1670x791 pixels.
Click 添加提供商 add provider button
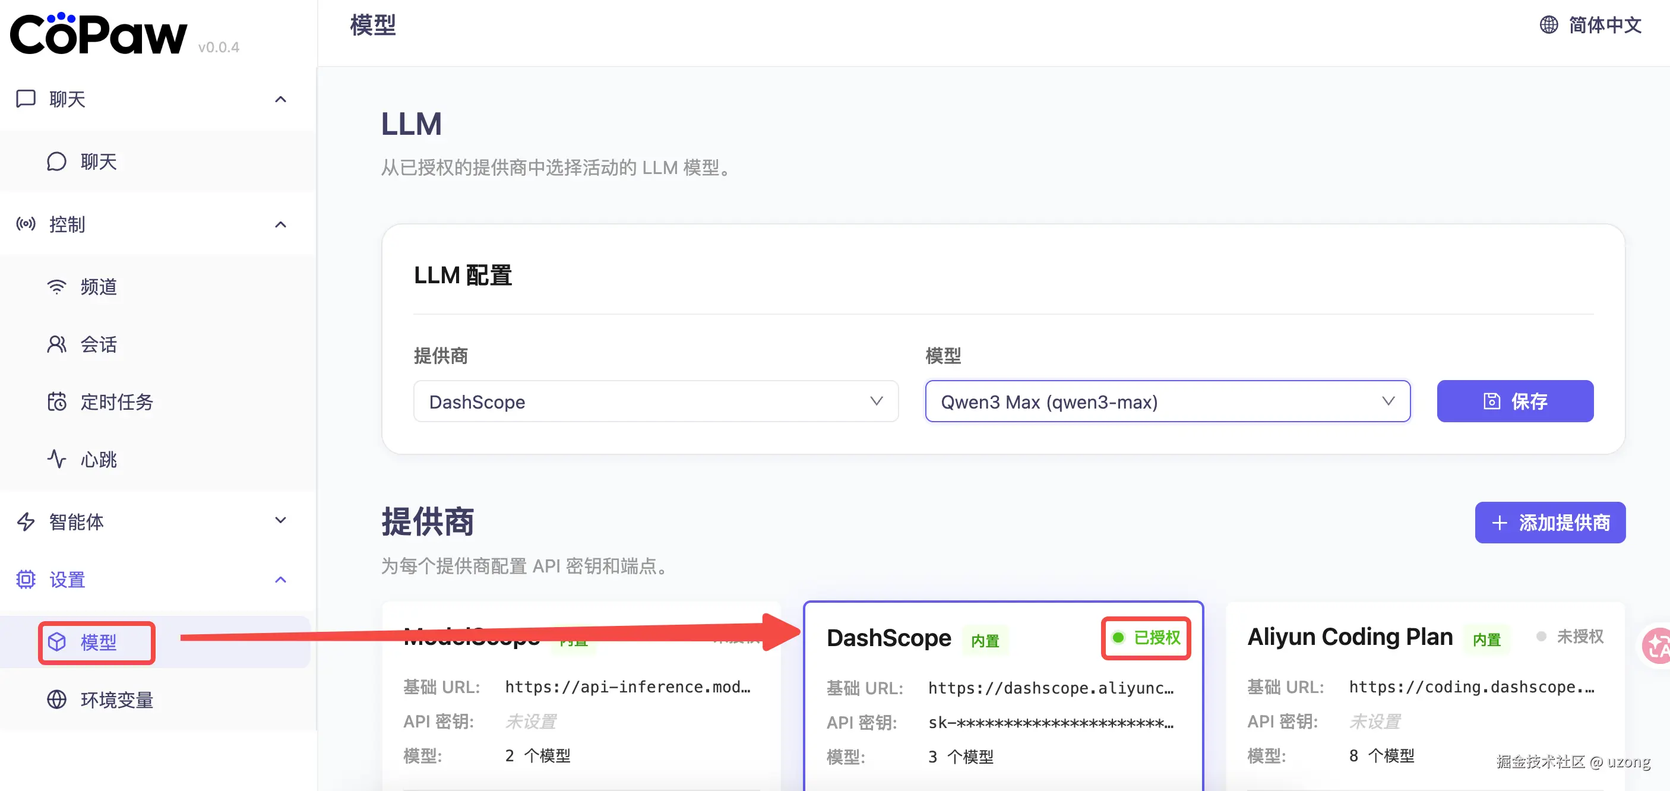point(1549,523)
